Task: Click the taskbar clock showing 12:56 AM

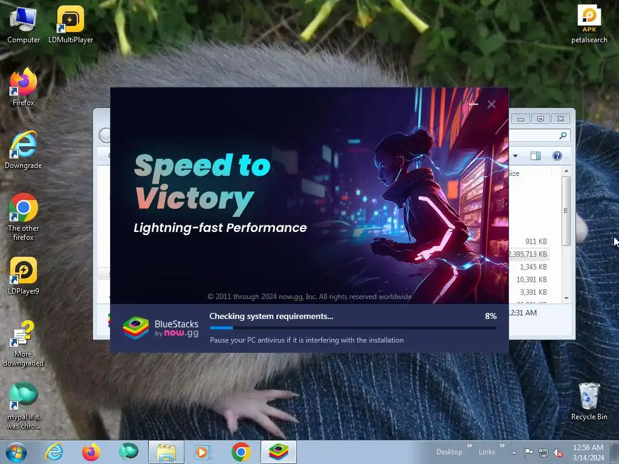Action: click(x=588, y=453)
